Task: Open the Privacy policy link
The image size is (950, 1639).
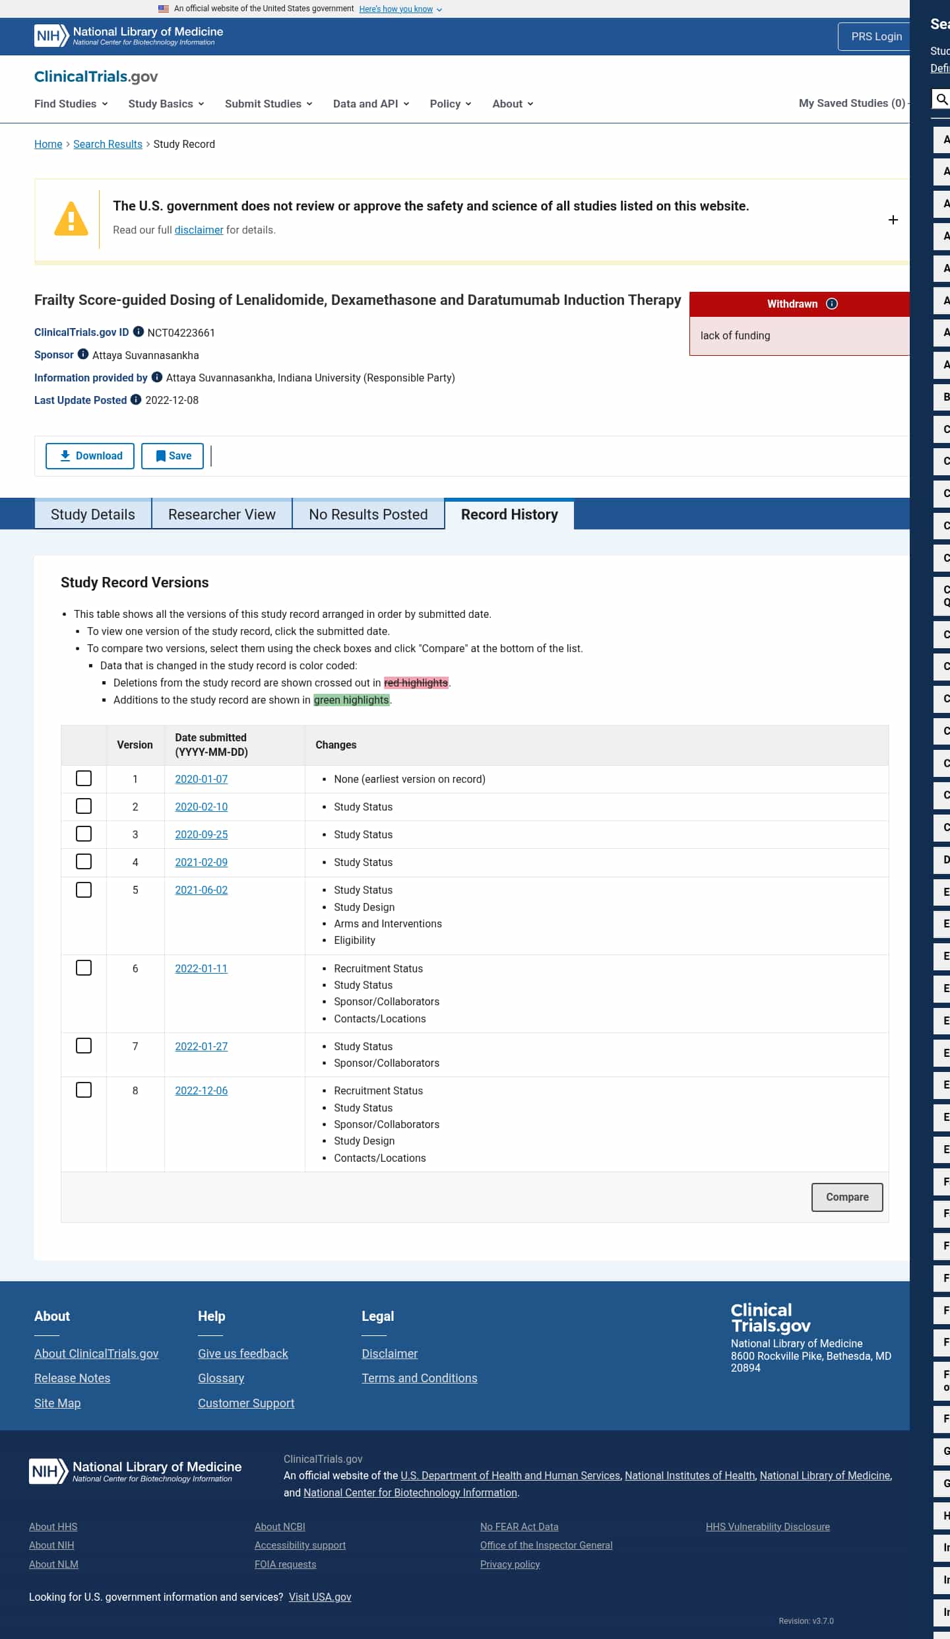Action: 510,1564
